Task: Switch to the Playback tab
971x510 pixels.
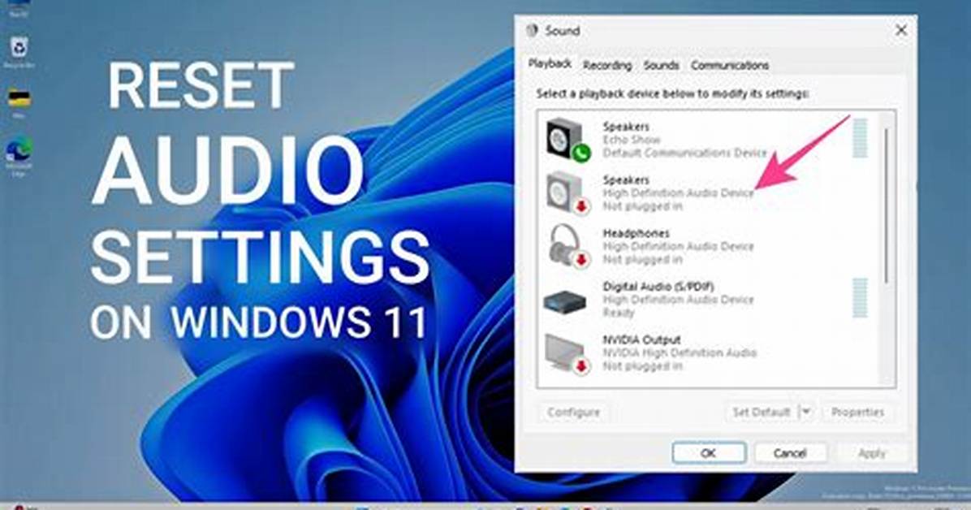Action: click(550, 64)
